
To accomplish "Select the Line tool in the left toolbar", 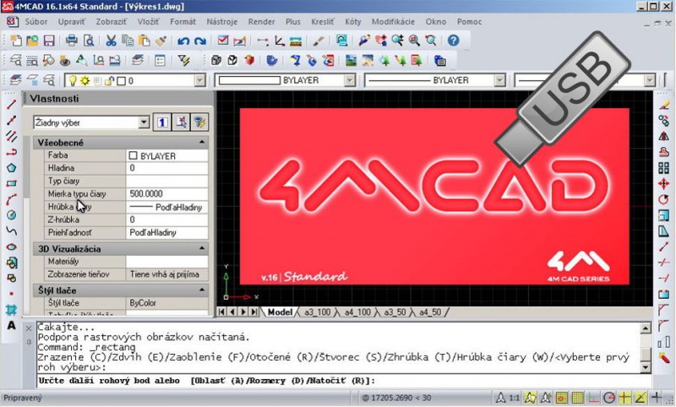I will coord(11,104).
